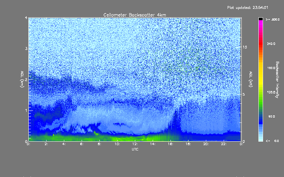Click the '2' km tick label on left axis
This screenshot has width=284, height=177.
click(26, 79)
